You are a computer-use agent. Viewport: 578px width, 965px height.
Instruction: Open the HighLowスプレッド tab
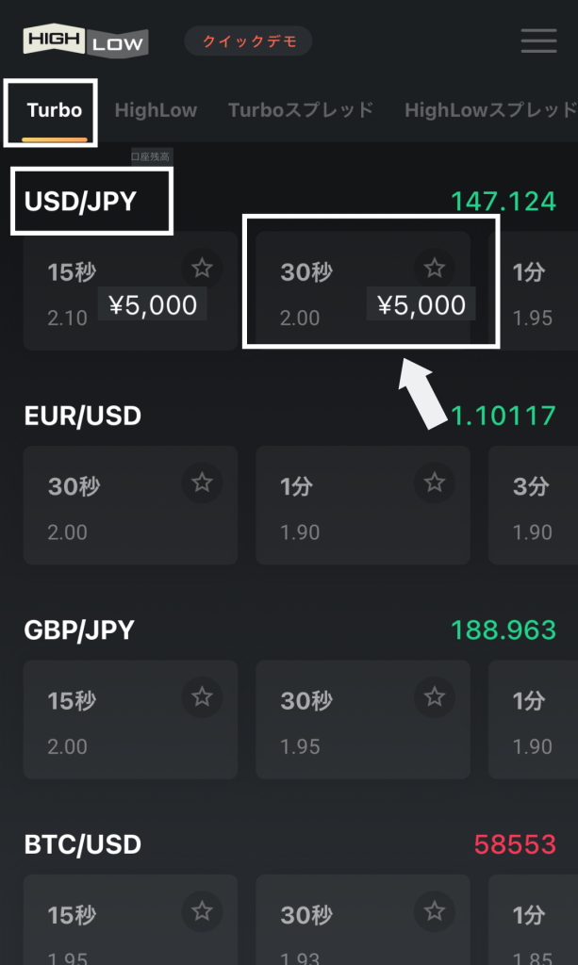(x=488, y=110)
